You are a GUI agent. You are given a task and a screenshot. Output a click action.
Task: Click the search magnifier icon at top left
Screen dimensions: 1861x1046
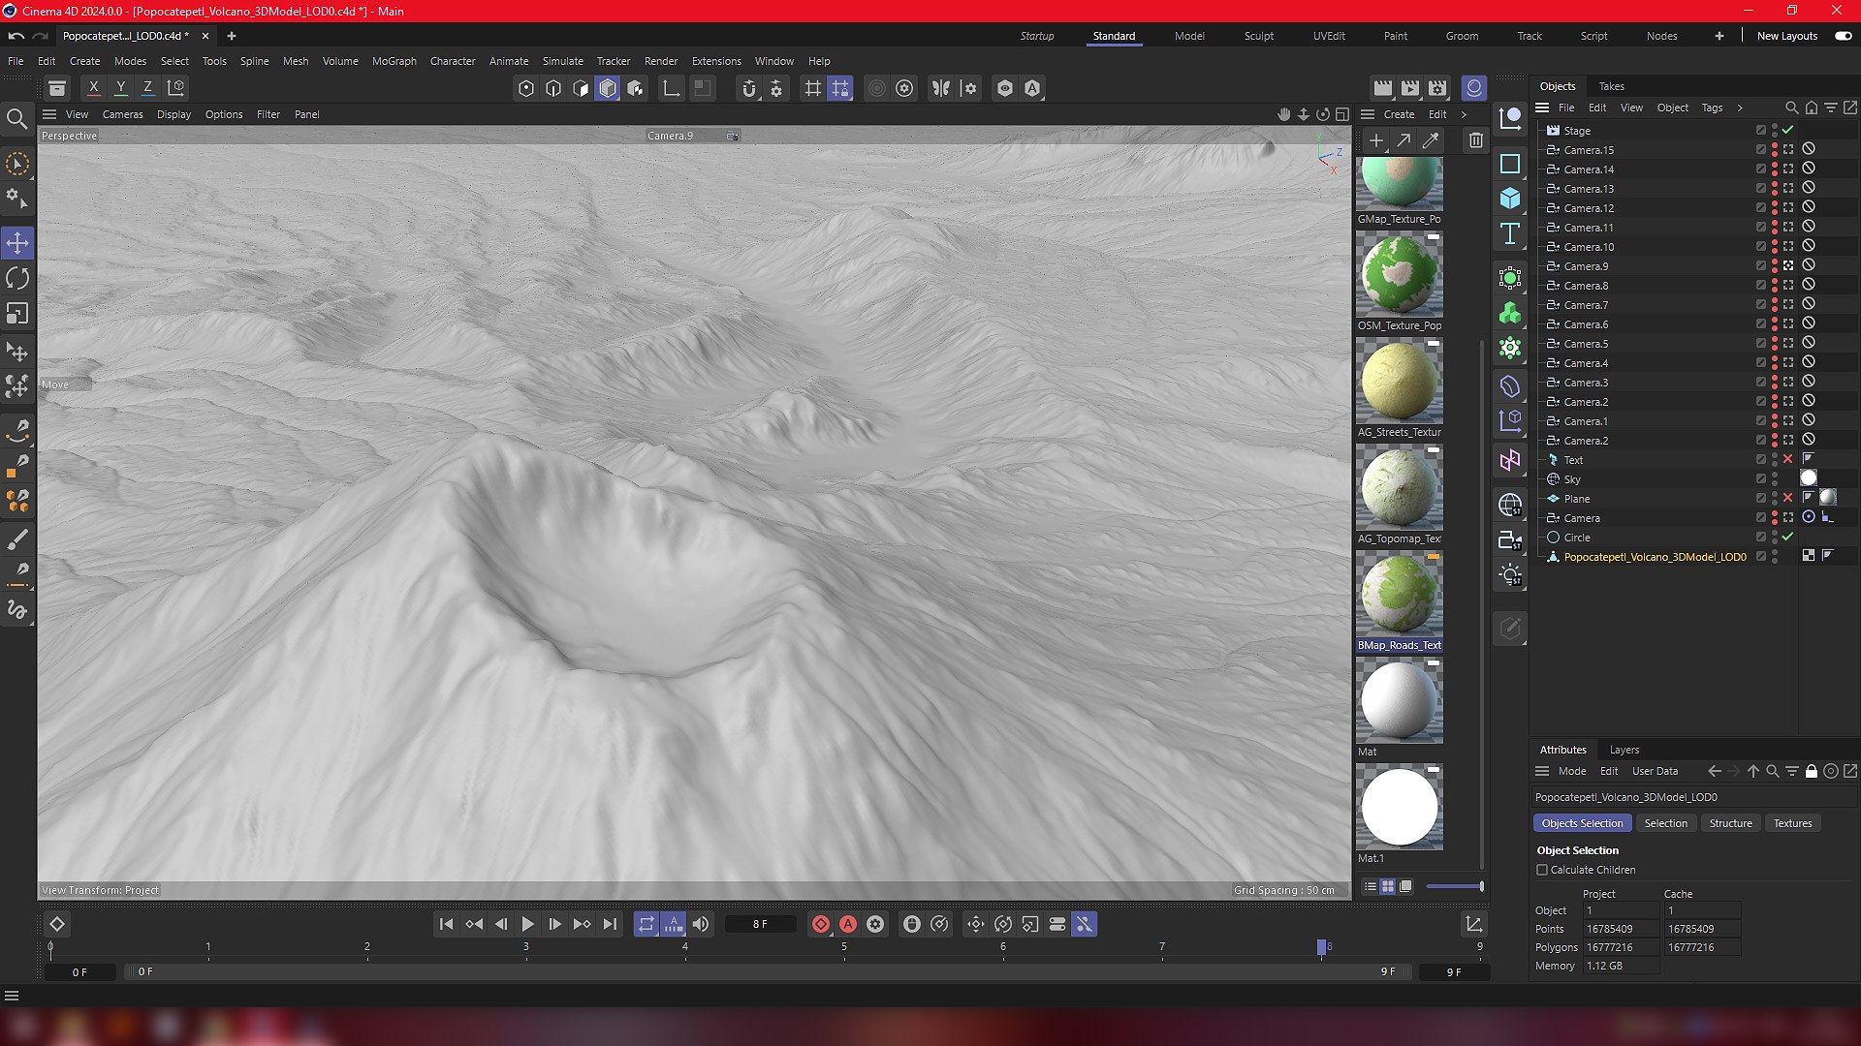[x=16, y=119]
